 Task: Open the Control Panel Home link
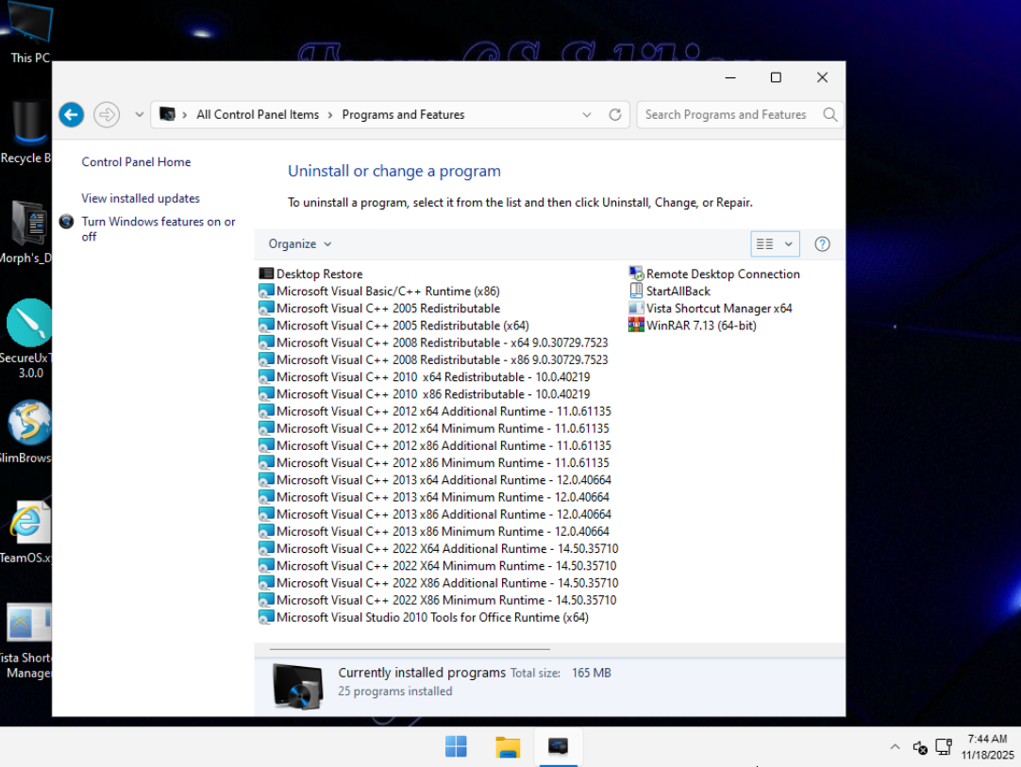tap(136, 162)
